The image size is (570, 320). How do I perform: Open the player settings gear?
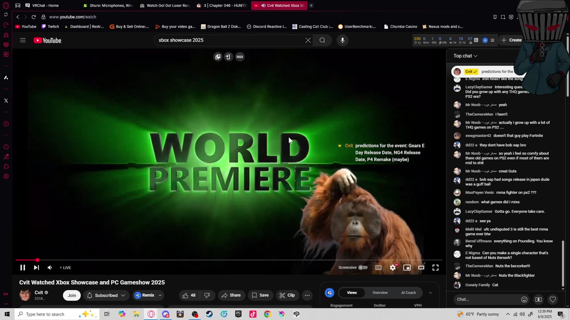[393, 268]
